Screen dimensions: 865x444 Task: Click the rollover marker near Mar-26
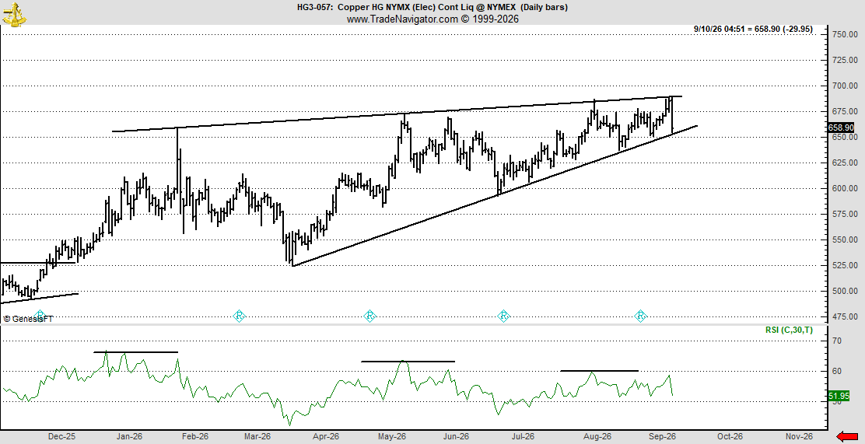click(239, 316)
